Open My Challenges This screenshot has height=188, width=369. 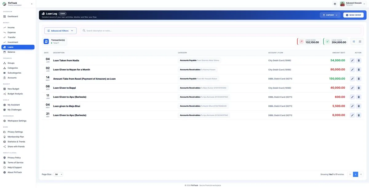point(18,109)
